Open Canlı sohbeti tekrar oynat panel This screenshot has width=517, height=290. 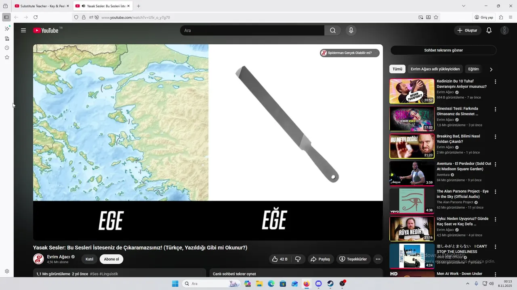click(x=296, y=274)
